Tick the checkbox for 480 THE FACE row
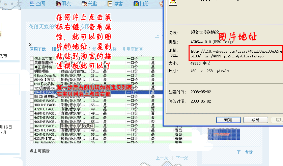Viewport: 283px width, 166px height. point(32,105)
